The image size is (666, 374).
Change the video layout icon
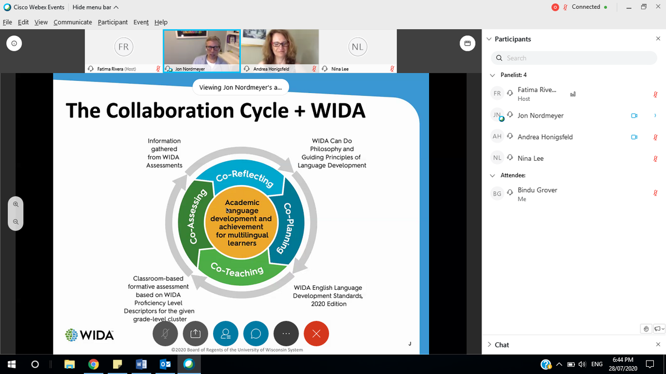pos(467,44)
